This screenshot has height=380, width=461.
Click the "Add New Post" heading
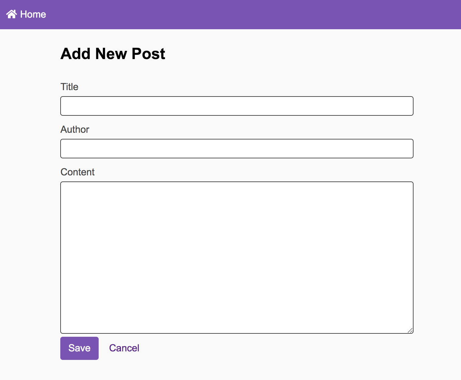[113, 54]
